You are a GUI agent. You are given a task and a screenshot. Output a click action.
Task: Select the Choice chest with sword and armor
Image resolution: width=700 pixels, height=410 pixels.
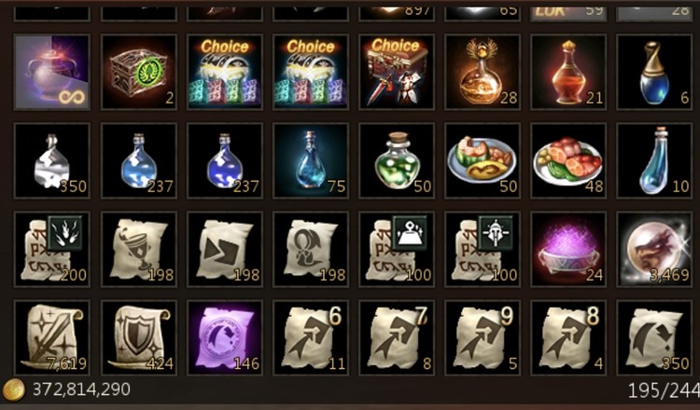pos(397,72)
